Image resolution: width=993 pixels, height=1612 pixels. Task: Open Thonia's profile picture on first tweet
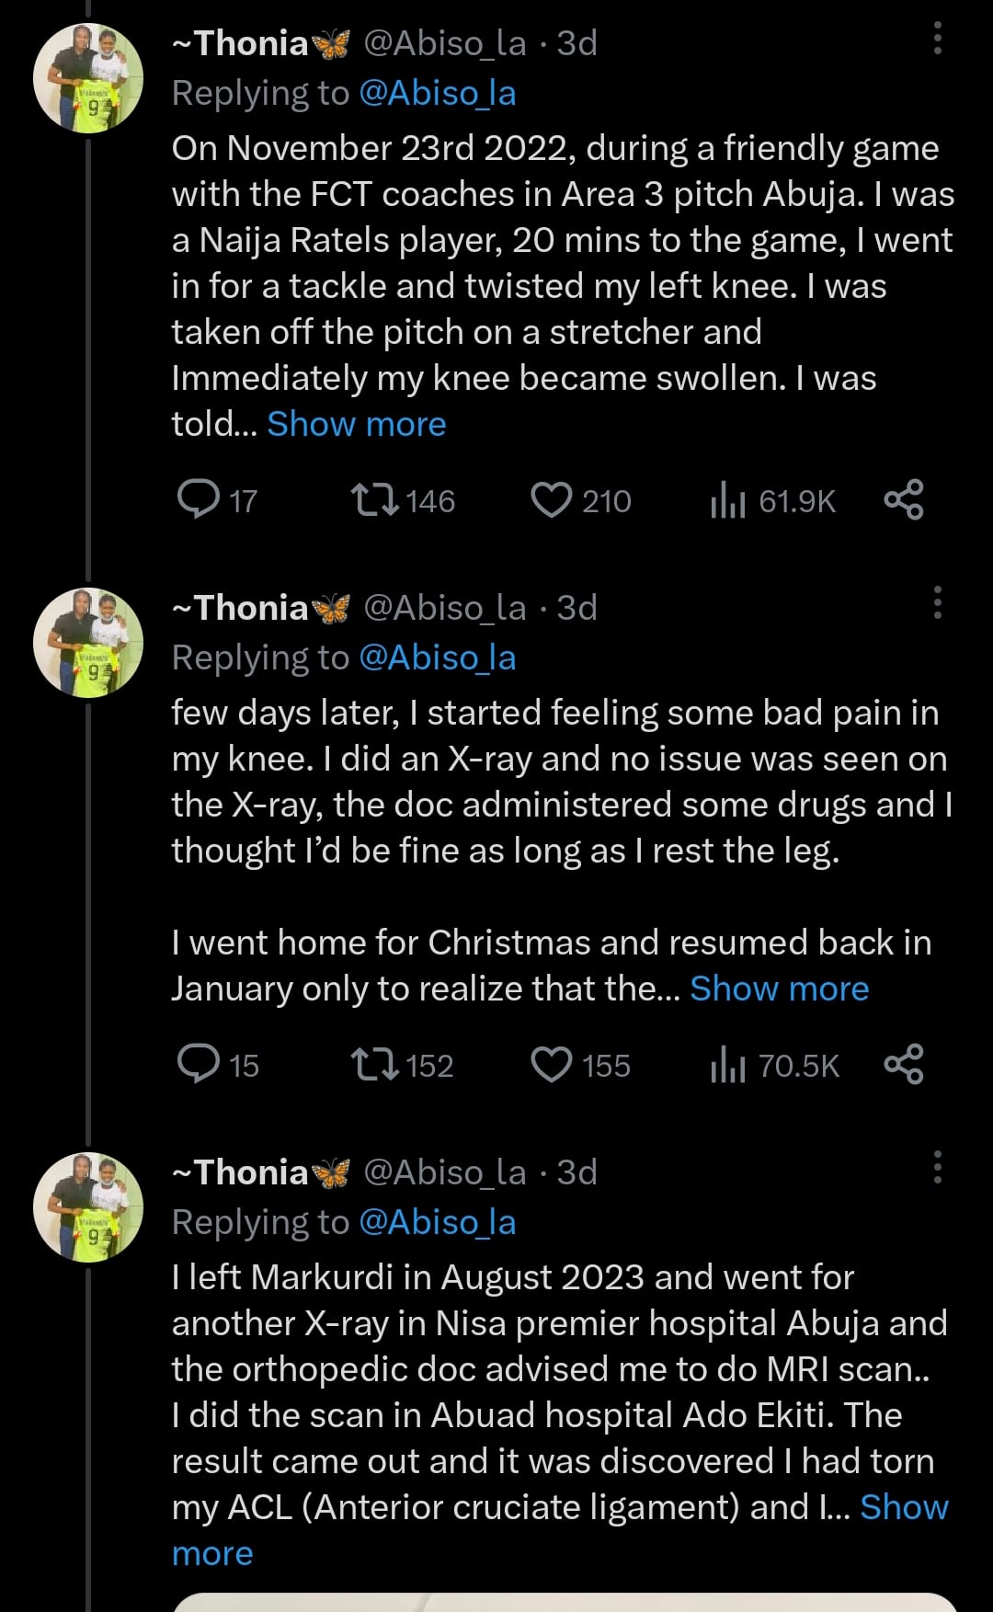[88, 79]
